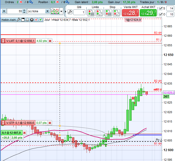
Task: Click the R3 4H resistance label
Action: [x=158, y=33]
